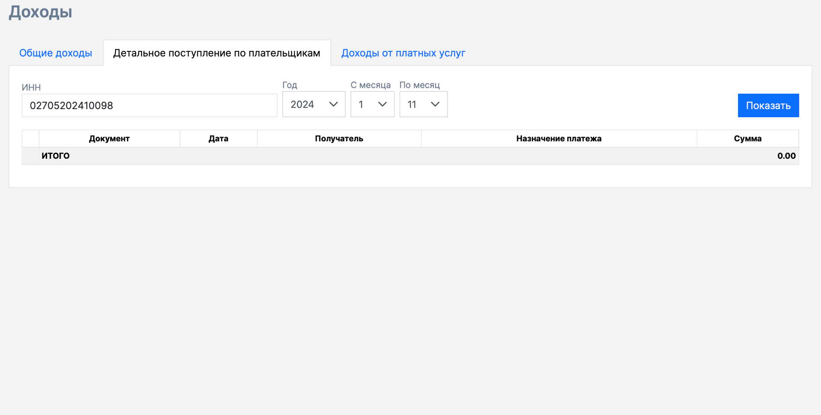Image resolution: width=821 pixels, height=415 pixels.
Task: Click the С месяца label
Action: (370, 85)
